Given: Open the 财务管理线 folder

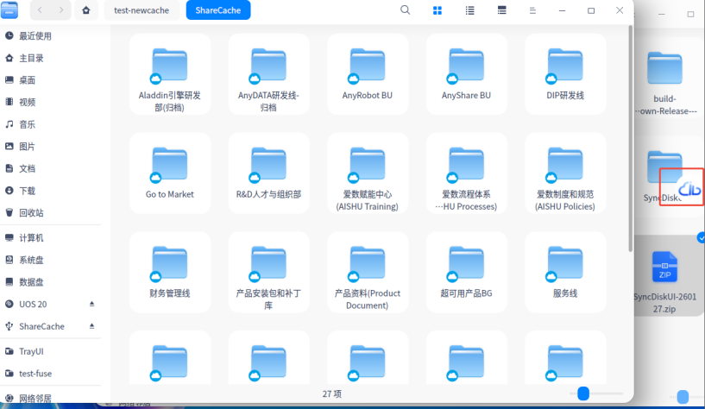Looking at the screenshot, I should pos(169,271).
